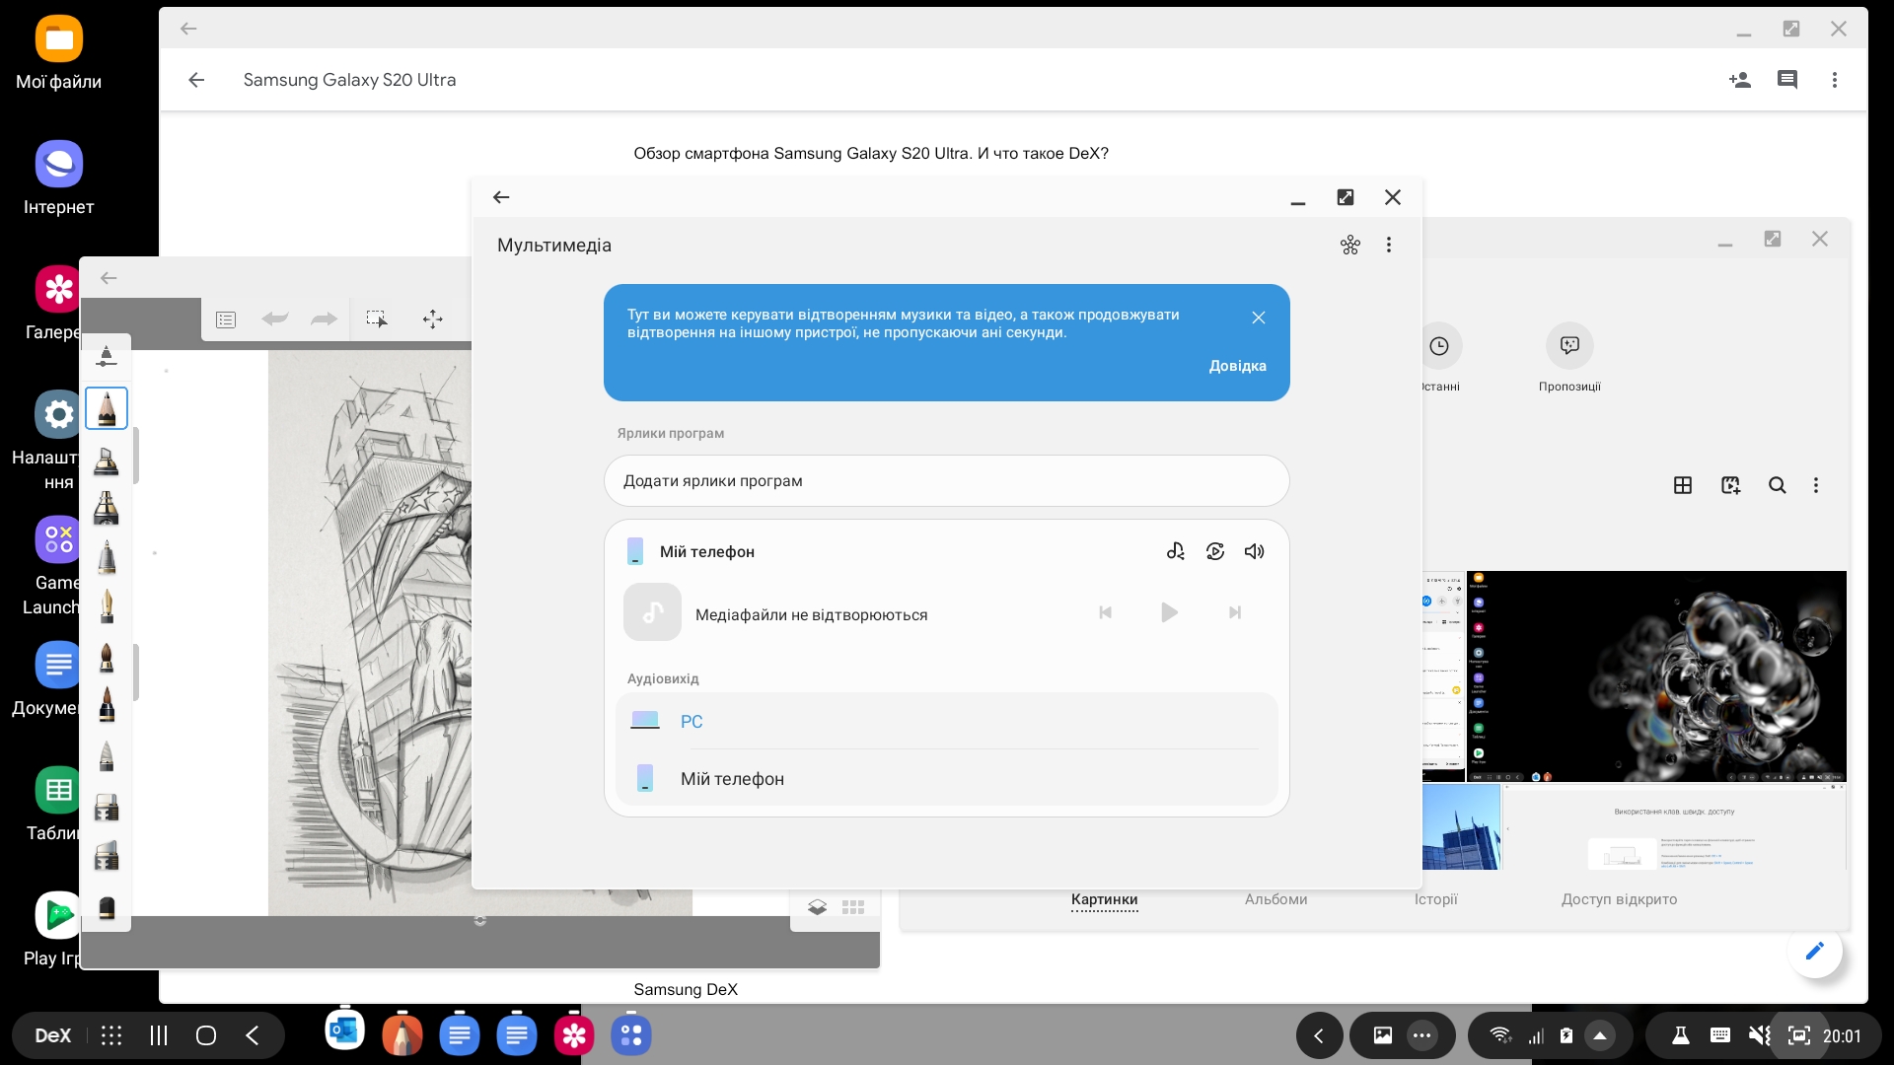Dismiss the blue info banner
Viewport: 1894px width, 1065px height.
(1258, 318)
